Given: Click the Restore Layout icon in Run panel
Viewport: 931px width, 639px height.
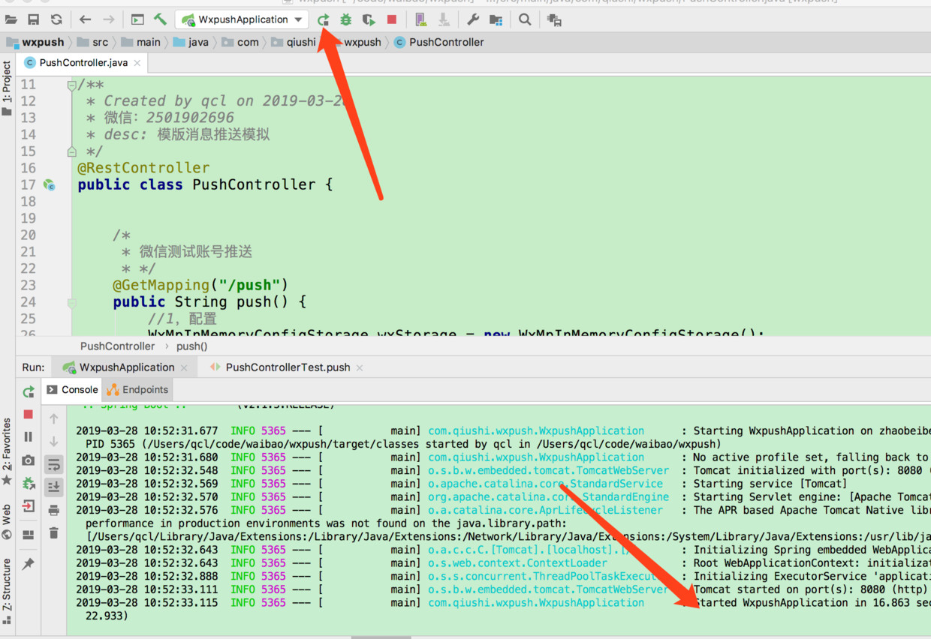Looking at the screenshot, I should click(29, 535).
